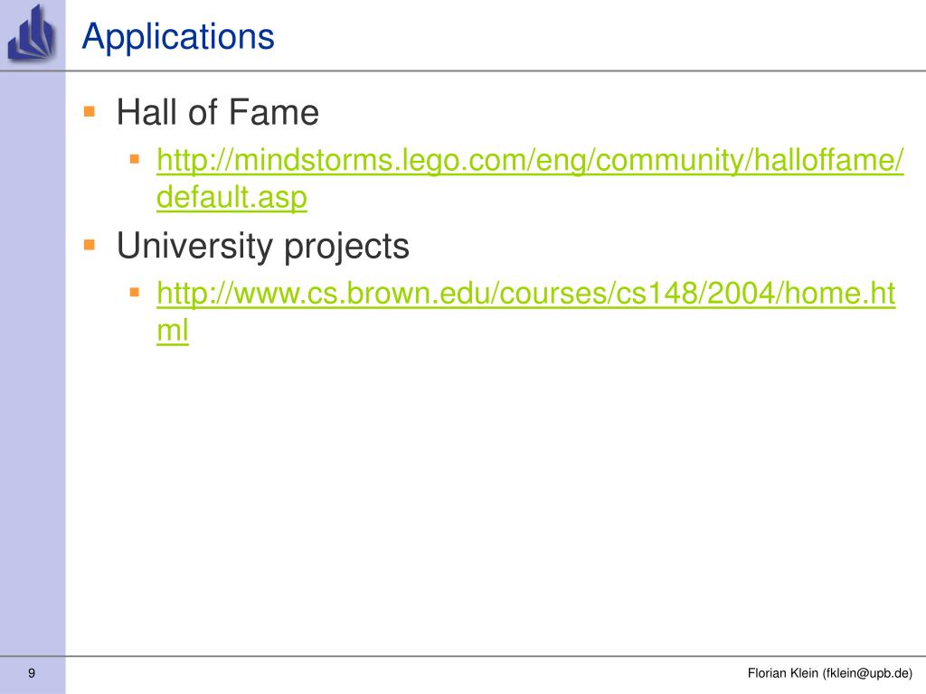Click the fklein@upb.de email address
The width and height of the screenshot is (926, 694).
[x=867, y=673]
